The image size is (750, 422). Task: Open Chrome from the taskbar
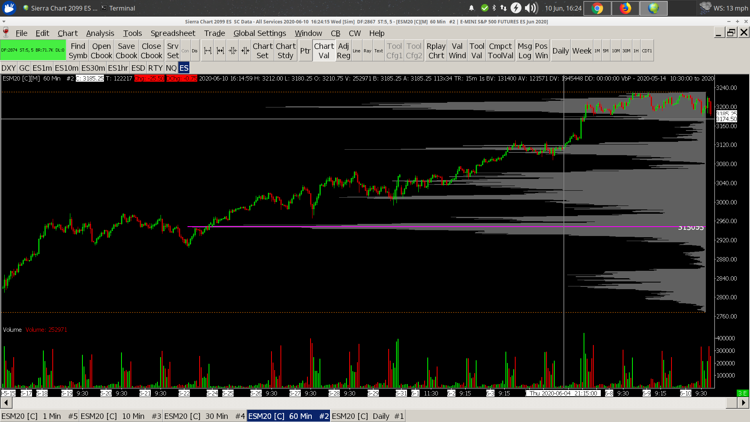point(597,8)
